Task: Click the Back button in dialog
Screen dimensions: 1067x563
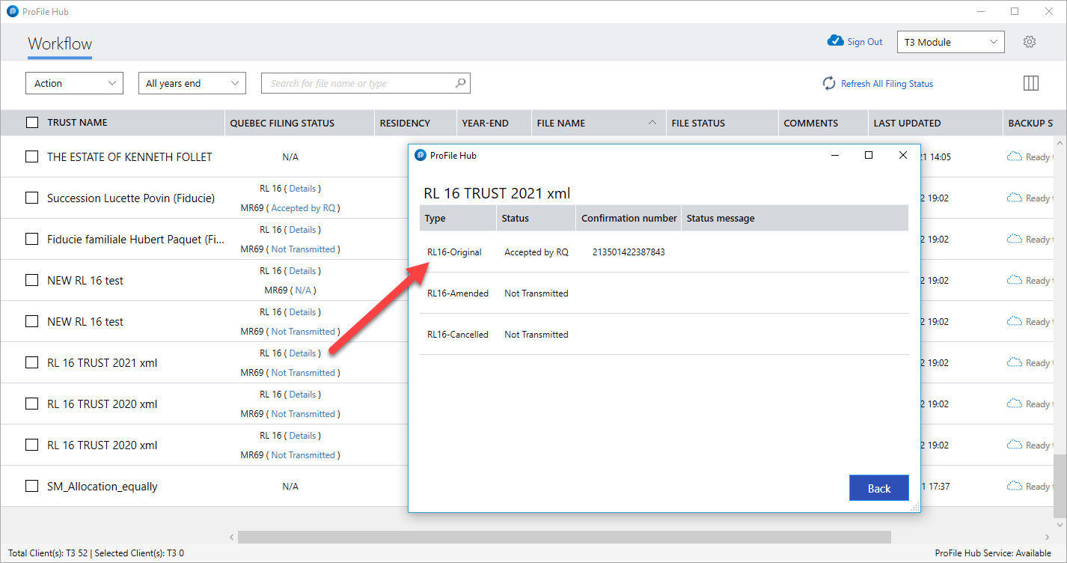Action: (x=879, y=488)
